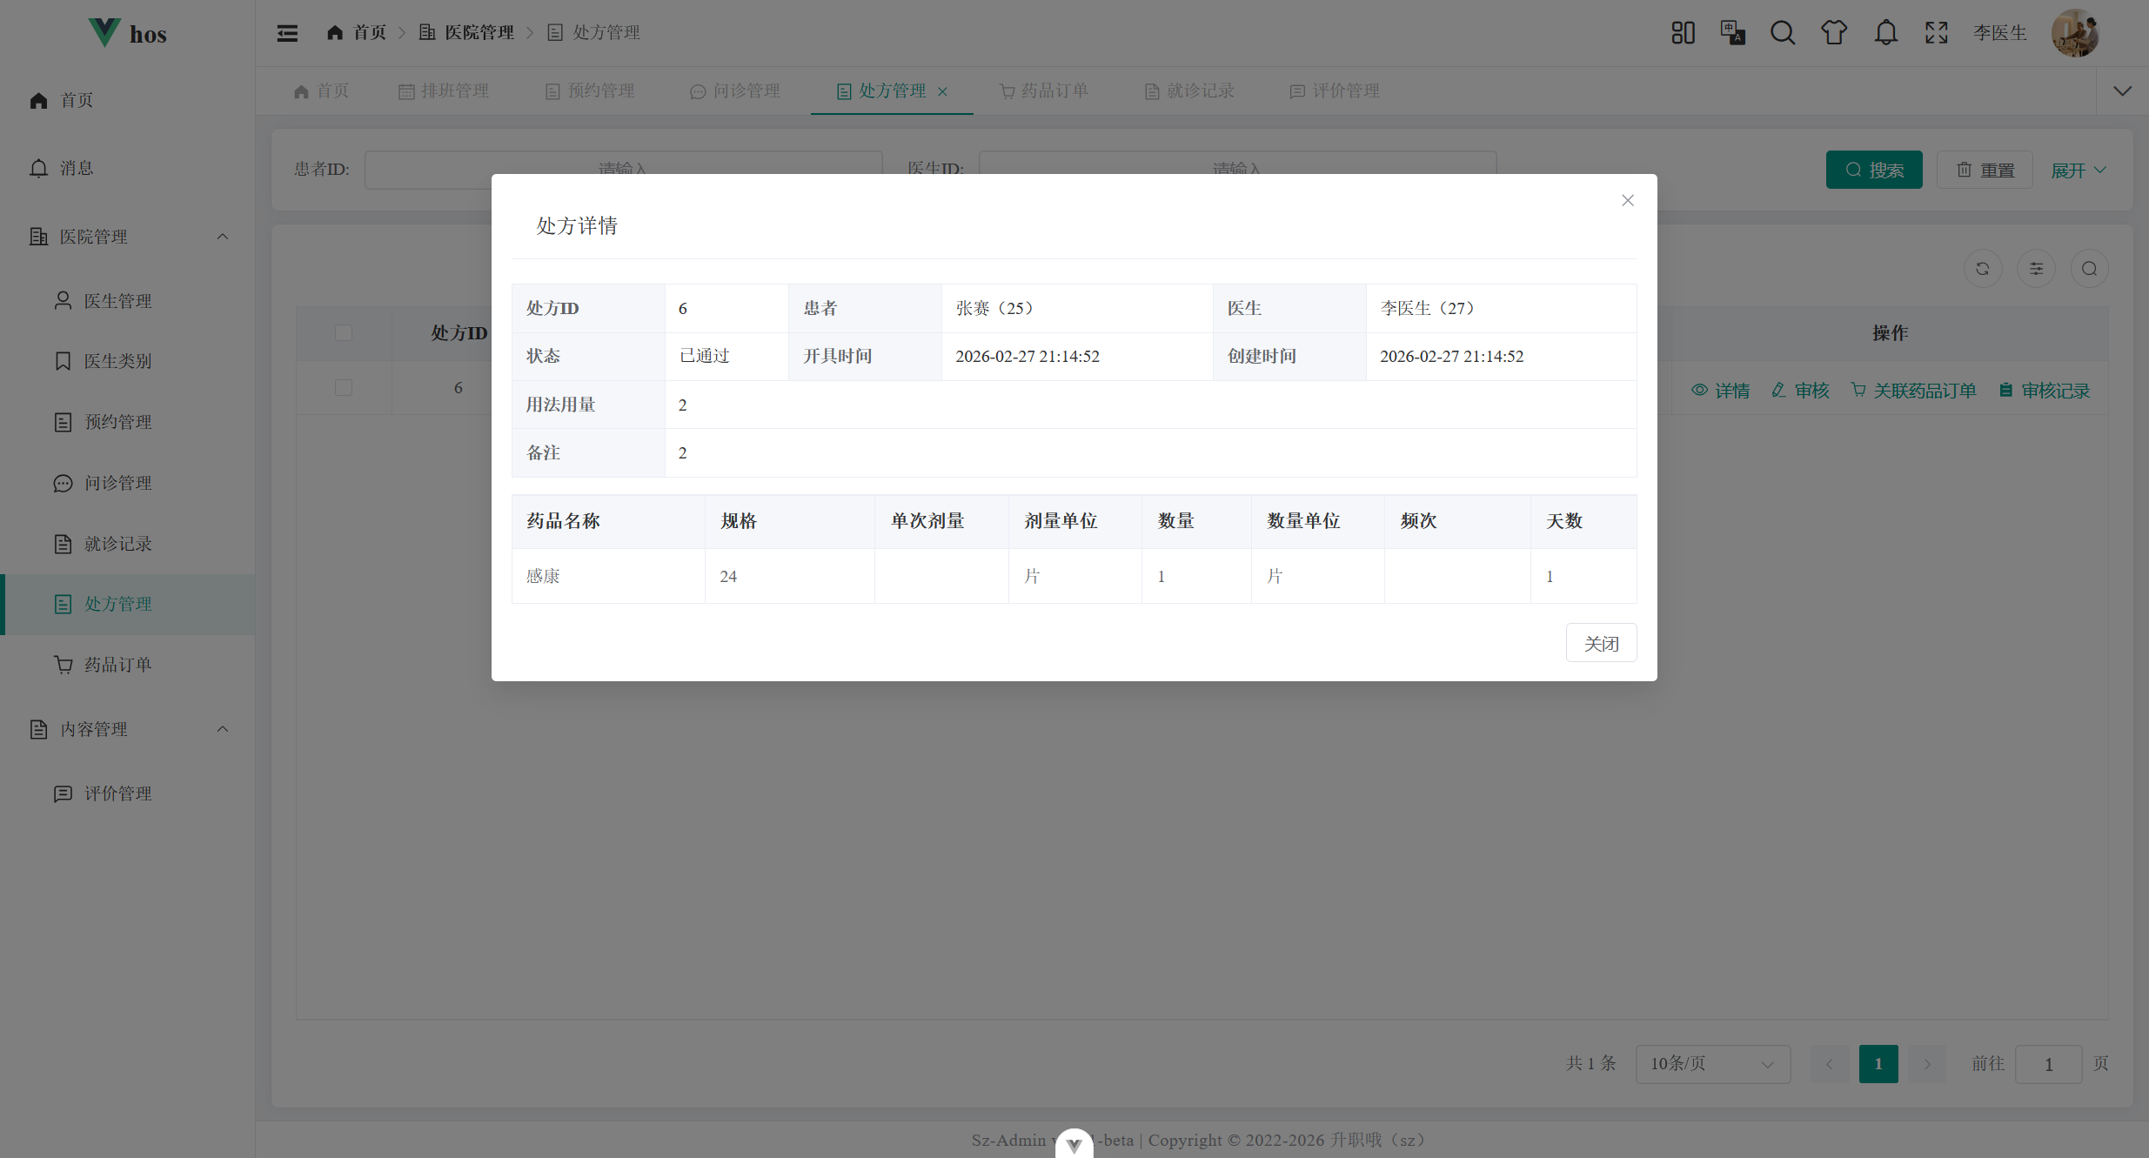Click the eye 详情 view link
The image size is (2149, 1158).
tap(1720, 391)
